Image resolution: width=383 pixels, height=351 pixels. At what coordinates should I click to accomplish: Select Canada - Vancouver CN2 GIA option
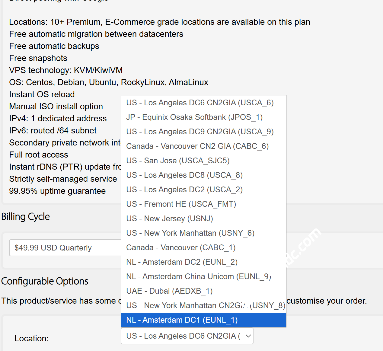point(197,146)
